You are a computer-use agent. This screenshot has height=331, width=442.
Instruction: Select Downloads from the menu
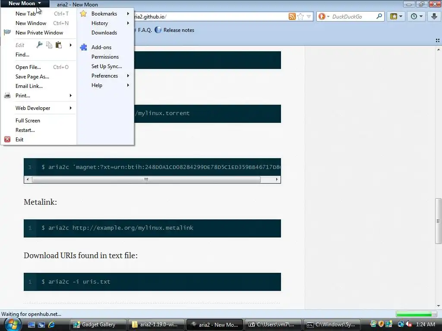105,33
